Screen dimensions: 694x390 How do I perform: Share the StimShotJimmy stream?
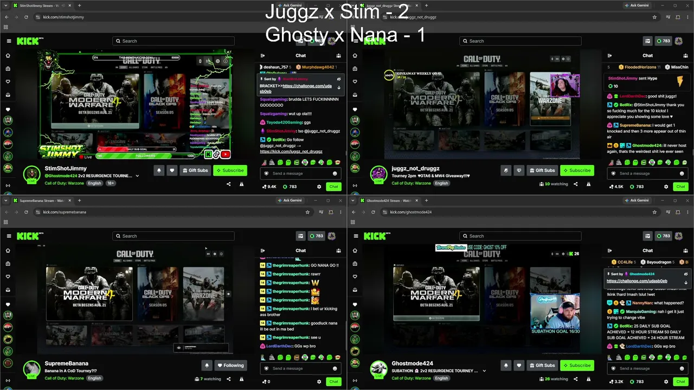[228, 184]
